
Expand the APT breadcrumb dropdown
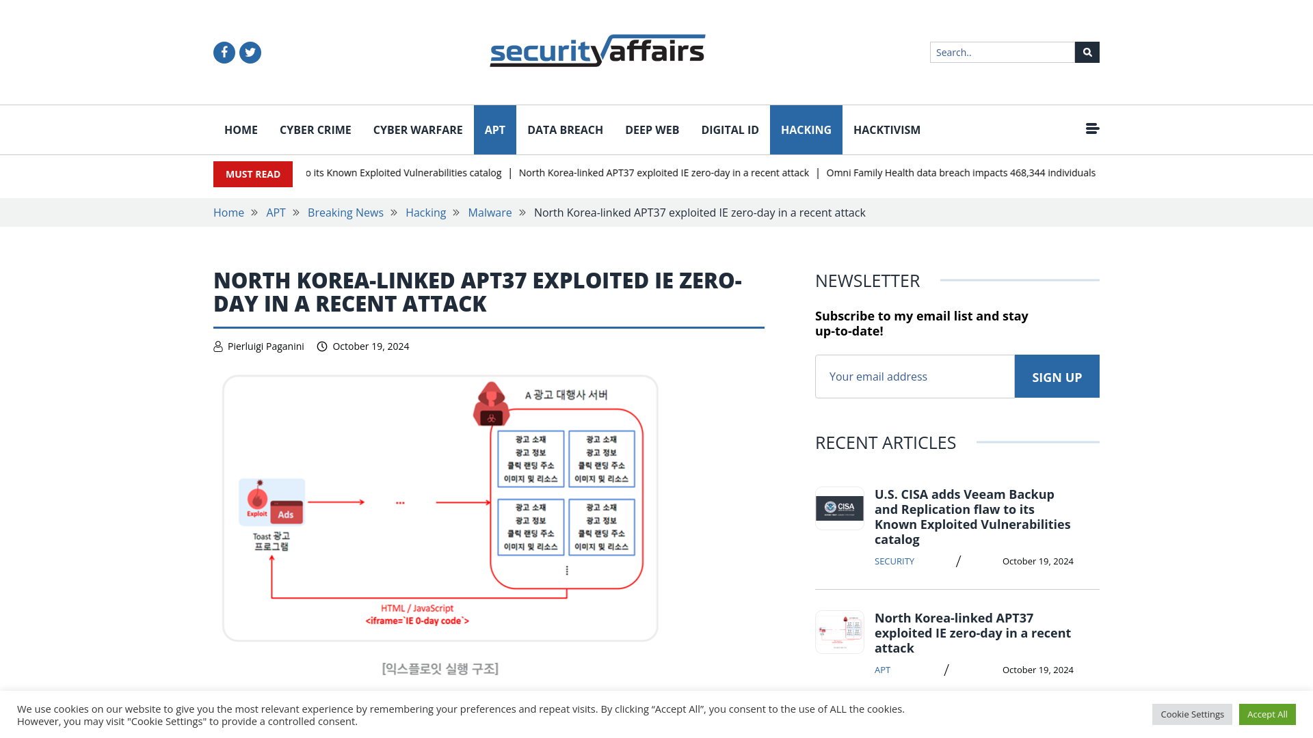pos(276,213)
